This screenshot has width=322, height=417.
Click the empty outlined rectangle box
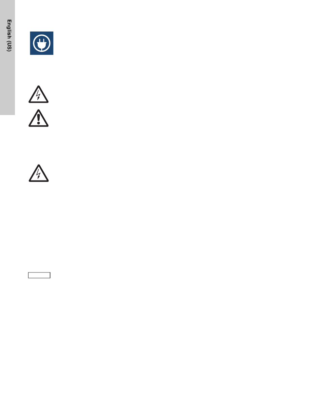click(x=39, y=275)
